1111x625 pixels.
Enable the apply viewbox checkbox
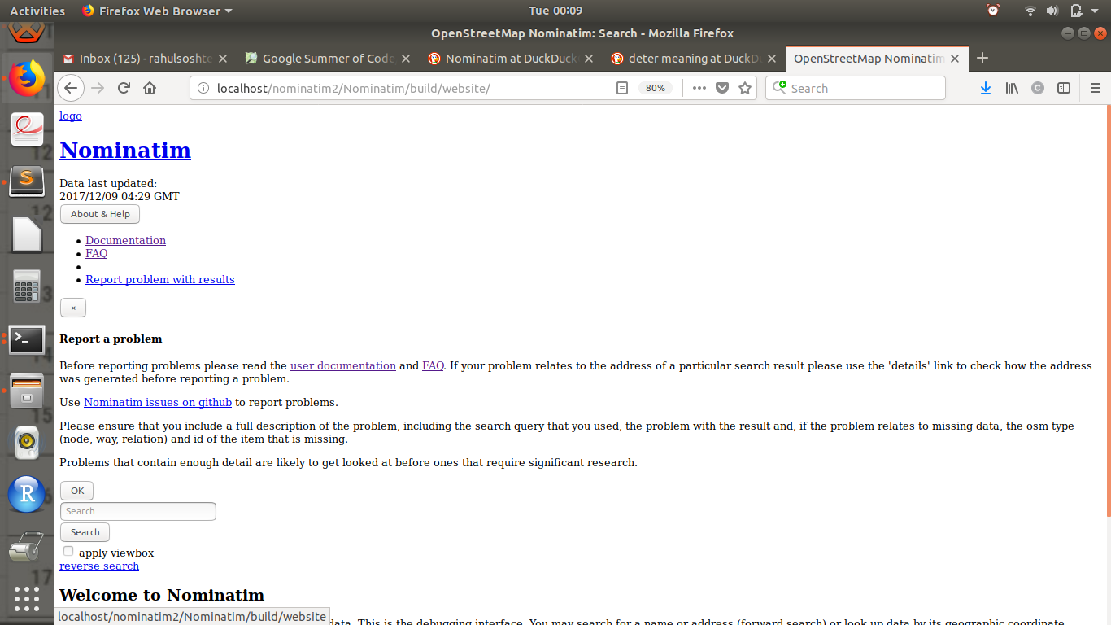click(68, 551)
